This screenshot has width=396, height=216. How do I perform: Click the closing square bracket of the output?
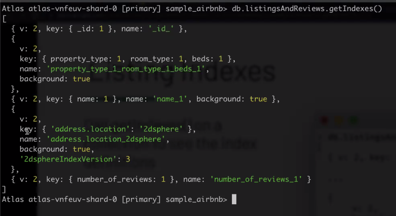click(x=4, y=189)
